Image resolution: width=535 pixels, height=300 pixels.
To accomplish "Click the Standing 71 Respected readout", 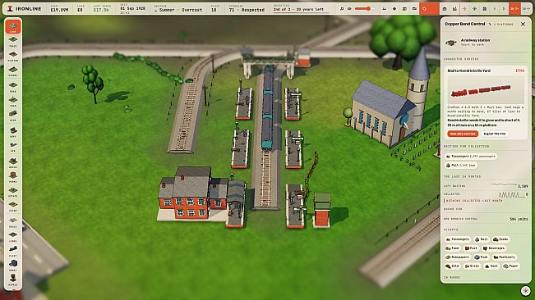I will coord(247,9).
